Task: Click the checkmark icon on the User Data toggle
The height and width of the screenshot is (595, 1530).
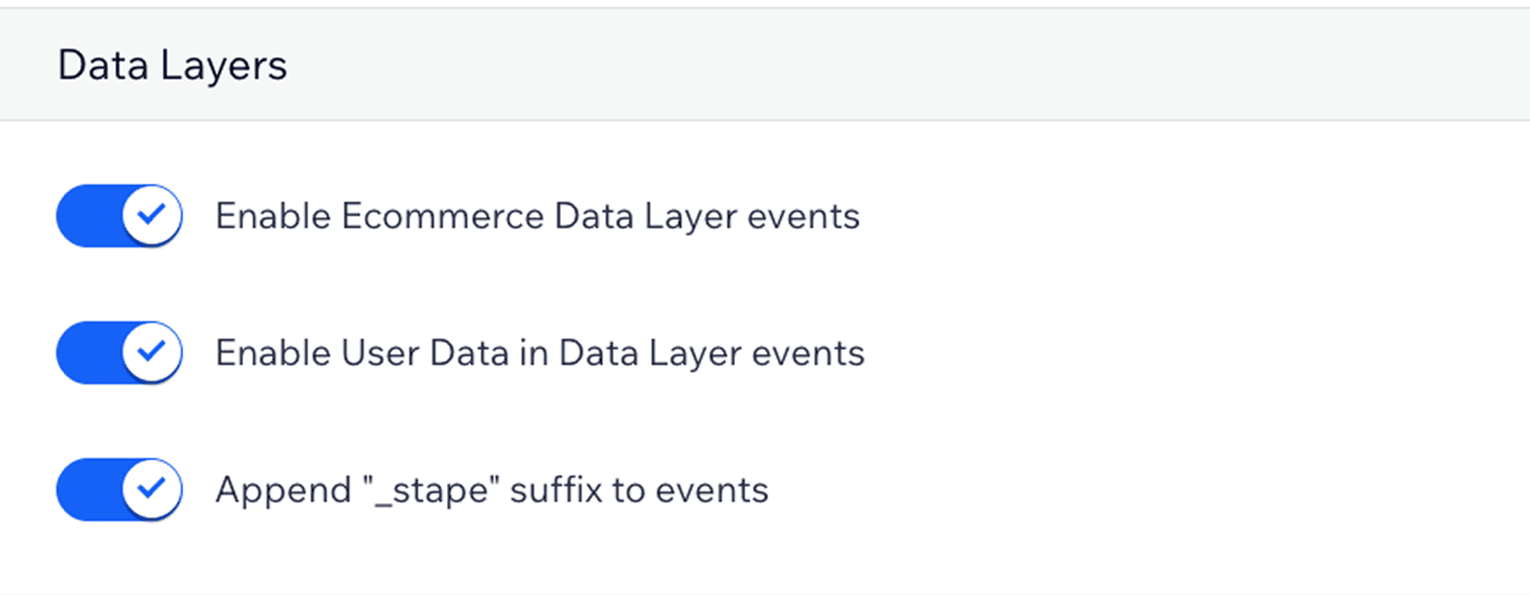Action: (151, 352)
